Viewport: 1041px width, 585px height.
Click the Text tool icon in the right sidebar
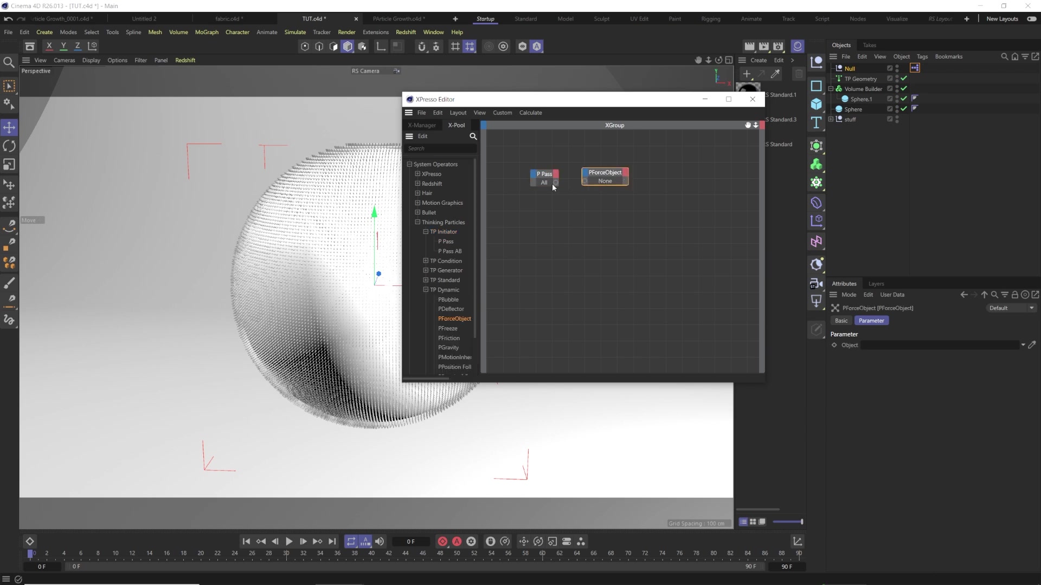pyautogui.click(x=817, y=123)
